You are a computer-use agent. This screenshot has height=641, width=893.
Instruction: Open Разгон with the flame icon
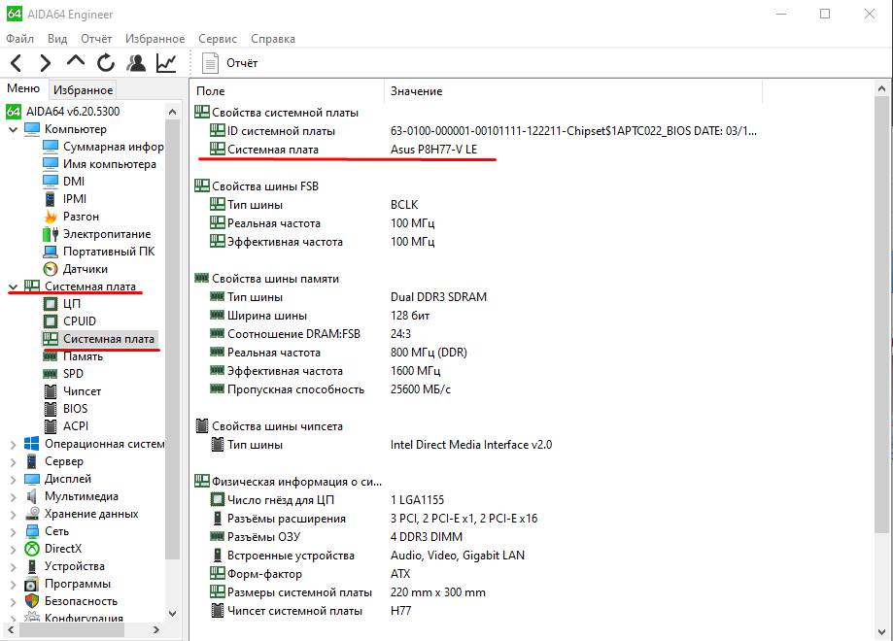(71, 217)
